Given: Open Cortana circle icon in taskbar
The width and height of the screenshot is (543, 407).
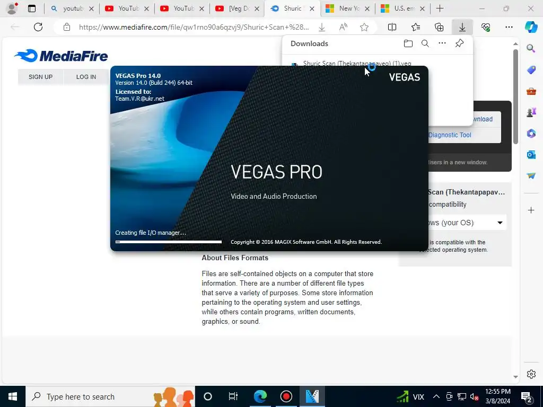Looking at the screenshot, I should tap(208, 396).
